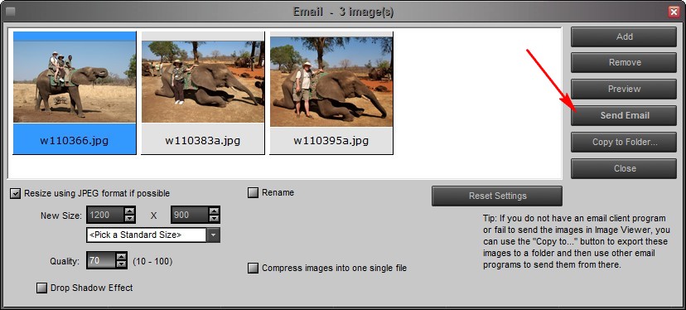Image resolution: width=686 pixels, height=310 pixels.
Task: Click the file name w110383a.jpg
Action: pos(202,141)
